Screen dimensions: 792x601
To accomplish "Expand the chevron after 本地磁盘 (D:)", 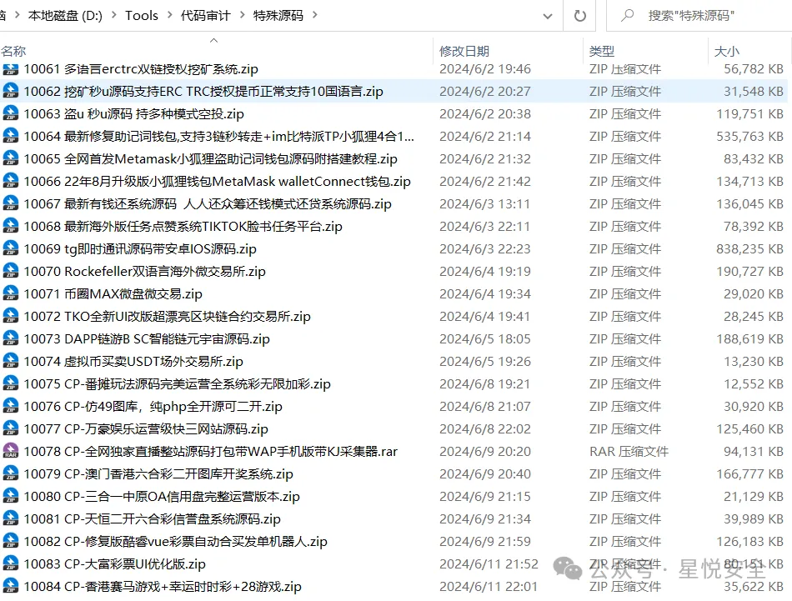I will 114,16.
